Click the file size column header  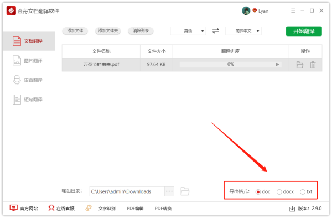tap(156, 51)
